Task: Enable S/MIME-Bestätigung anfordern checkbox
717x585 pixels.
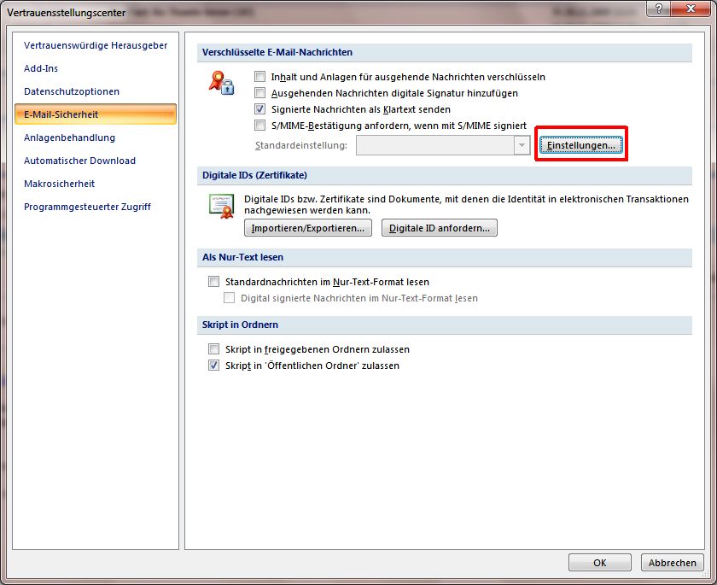Action: tap(260, 126)
